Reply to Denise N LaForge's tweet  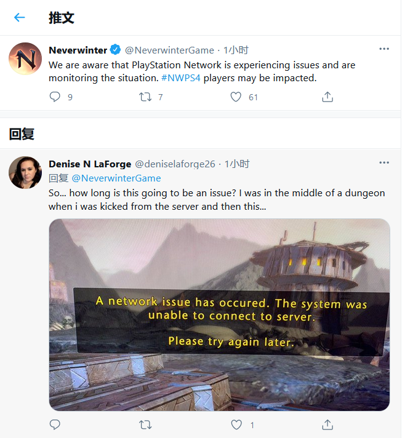tap(55, 424)
